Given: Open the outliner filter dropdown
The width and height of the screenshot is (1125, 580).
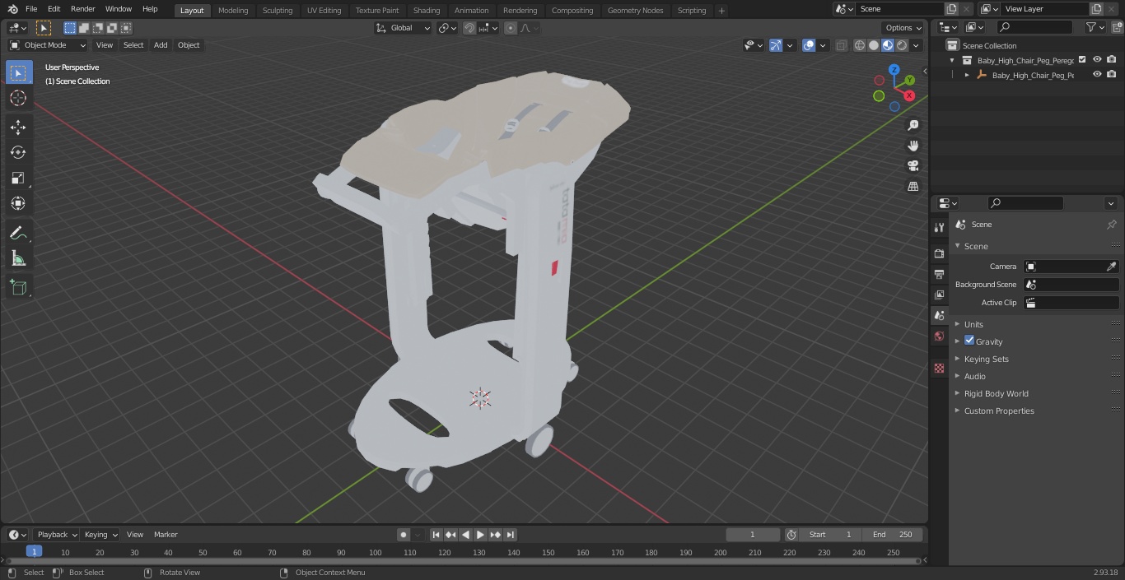Looking at the screenshot, I should (x=1095, y=27).
